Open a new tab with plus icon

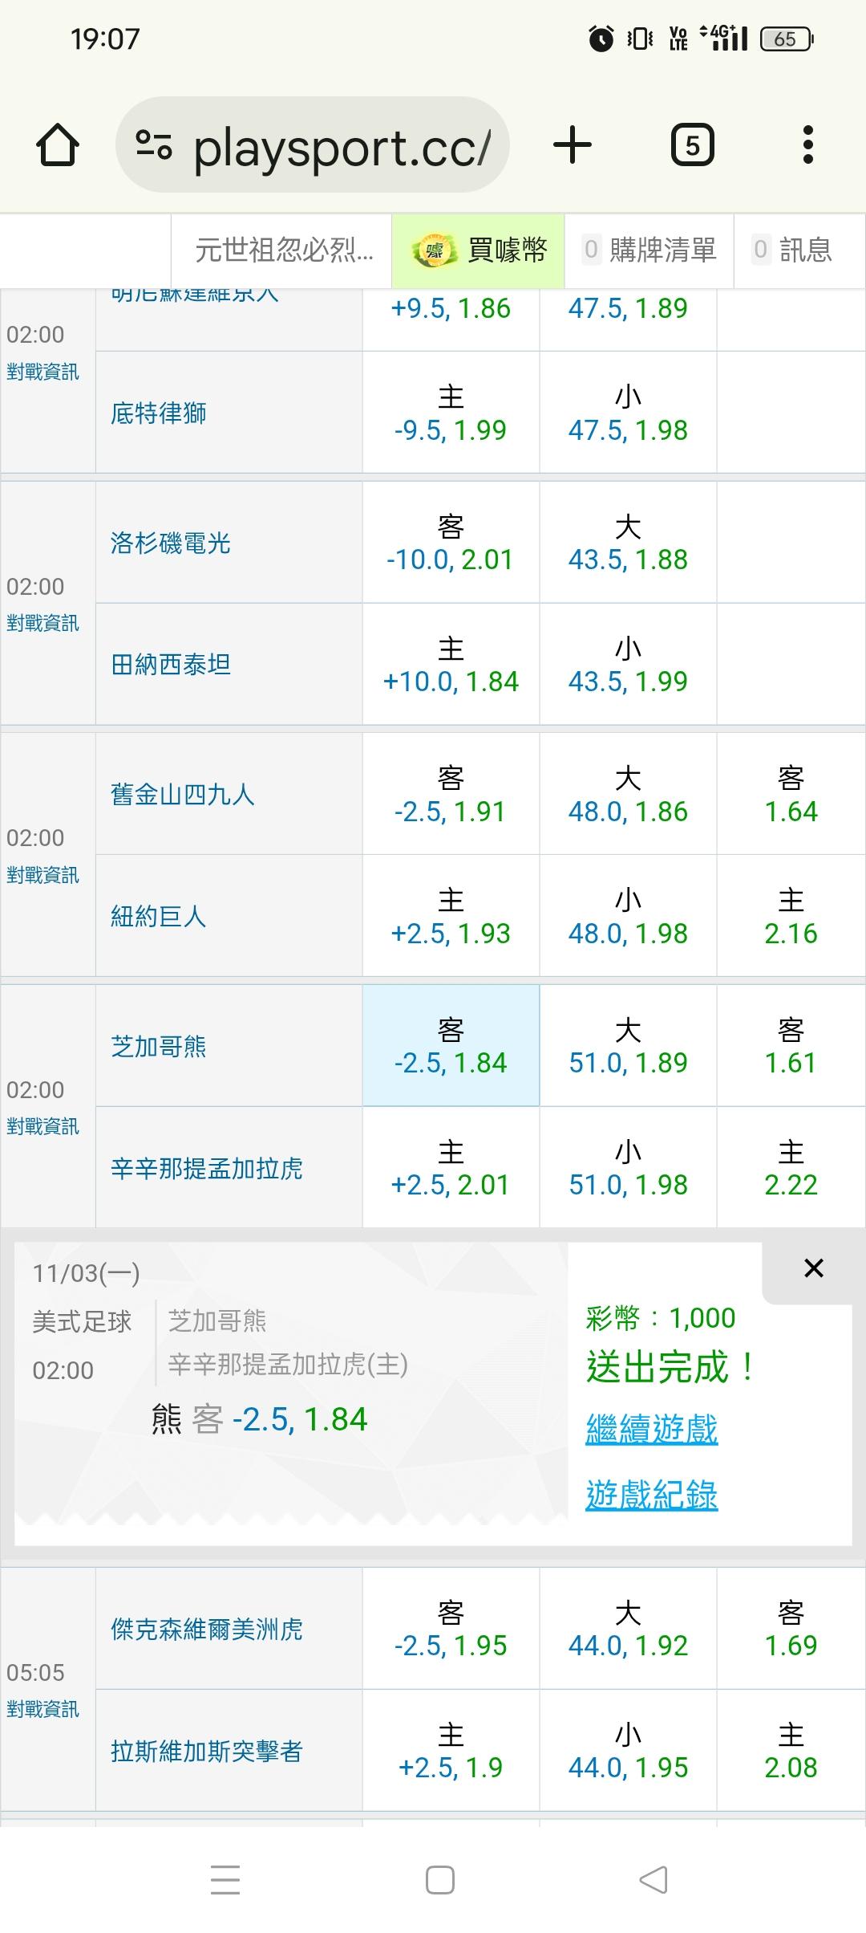pyautogui.click(x=573, y=146)
